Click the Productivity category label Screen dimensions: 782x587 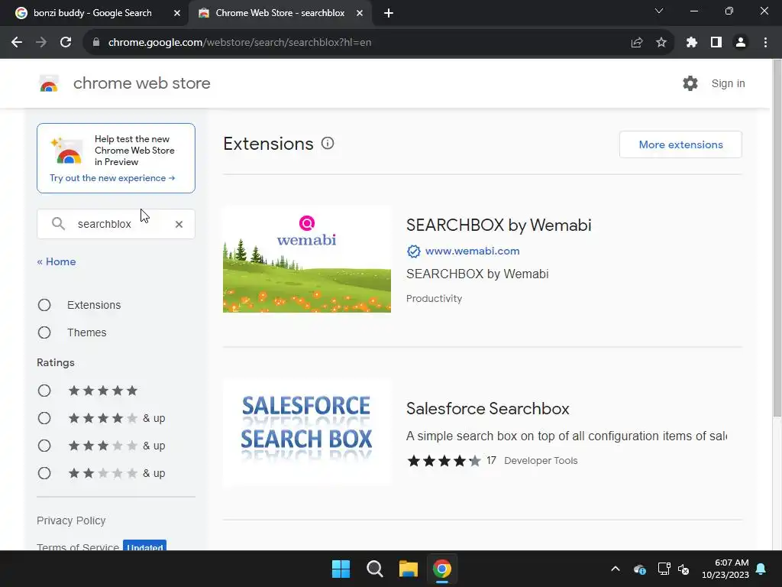pyautogui.click(x=434, y=299)
